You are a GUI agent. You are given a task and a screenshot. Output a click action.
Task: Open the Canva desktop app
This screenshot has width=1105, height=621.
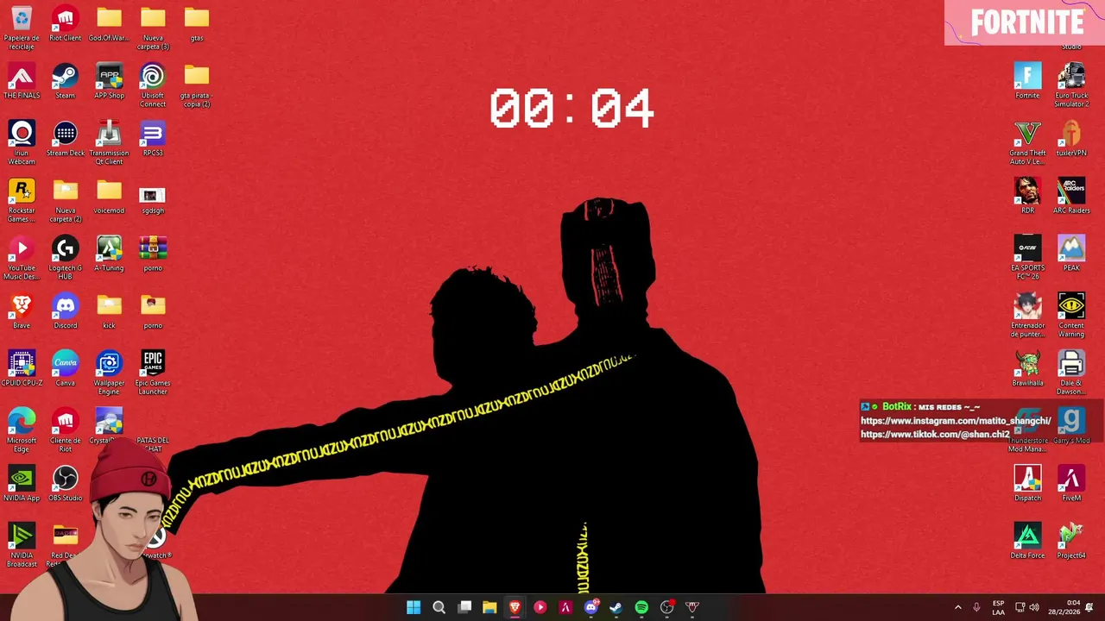point(66,369)
